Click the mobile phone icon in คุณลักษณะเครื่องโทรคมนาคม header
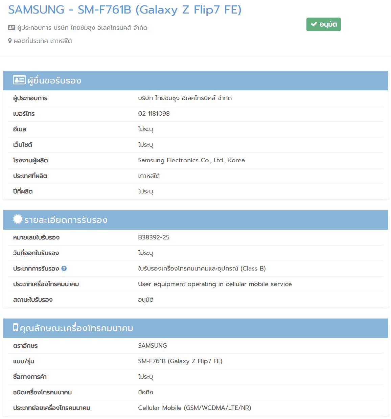The width and height of the screenshot is (391, 419). coord(16,327)
